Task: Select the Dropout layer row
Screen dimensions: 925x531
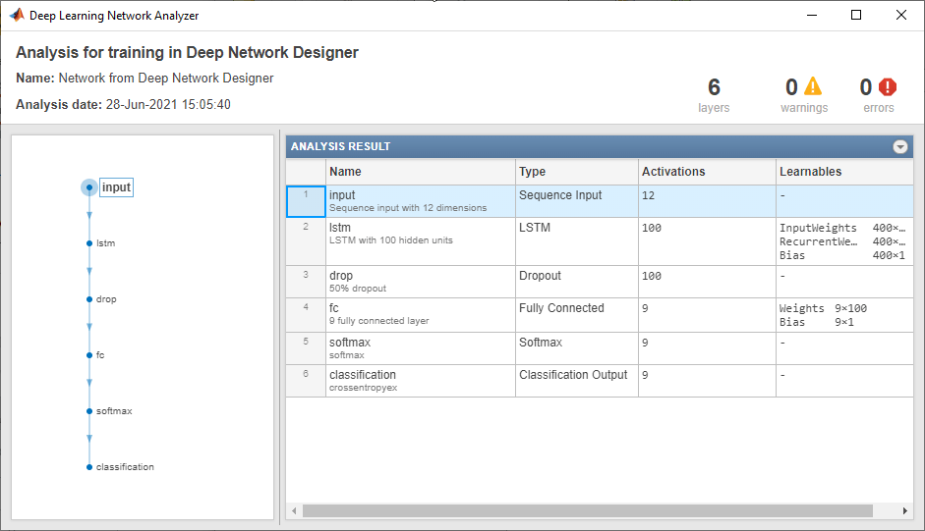Action: coord(576,282)
